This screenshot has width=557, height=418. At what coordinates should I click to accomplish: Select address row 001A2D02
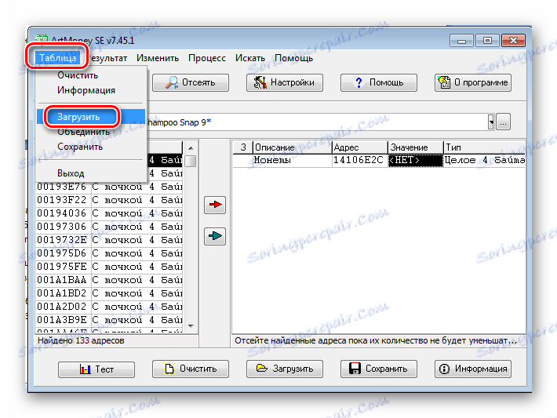point(109,307)
